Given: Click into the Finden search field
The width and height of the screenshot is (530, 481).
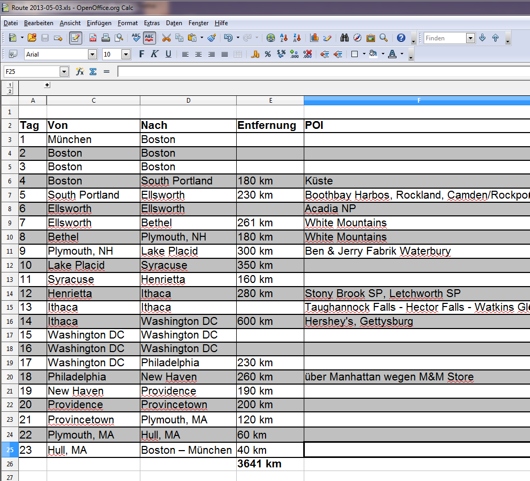Looking at the screenshot, I should [444, 38].
